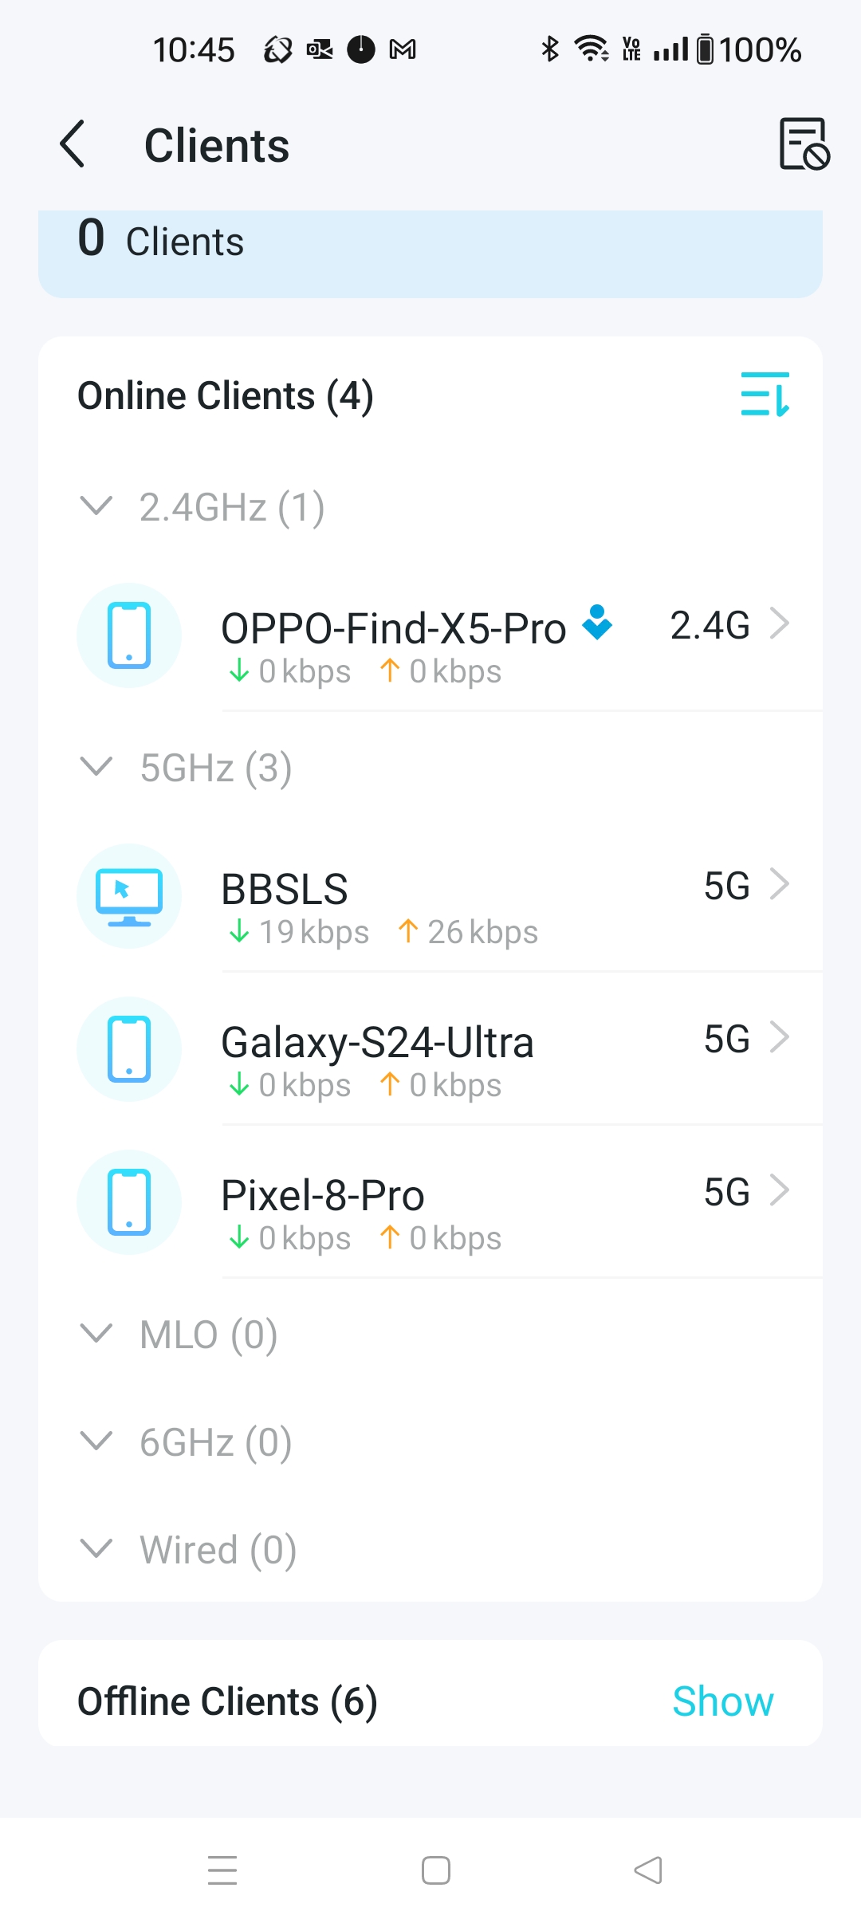Tap the blue badge beside OPPO-Find-X5-Pro
This screenshot has width=861, height=1923.
(597, 623)
